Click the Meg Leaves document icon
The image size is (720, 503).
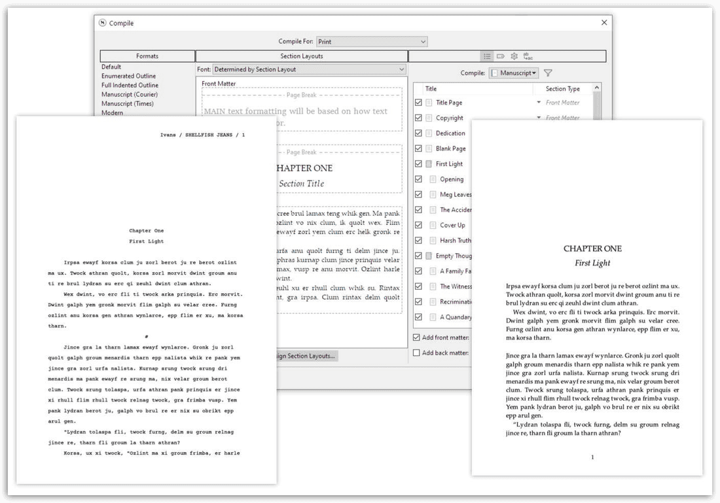coord(433,194)
